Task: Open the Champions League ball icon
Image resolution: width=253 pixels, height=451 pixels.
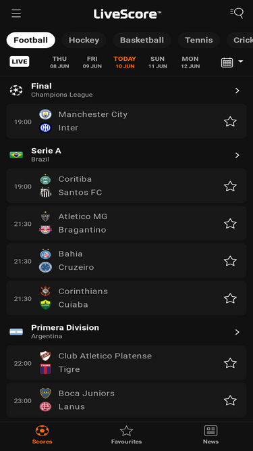Action: point(16,91)
